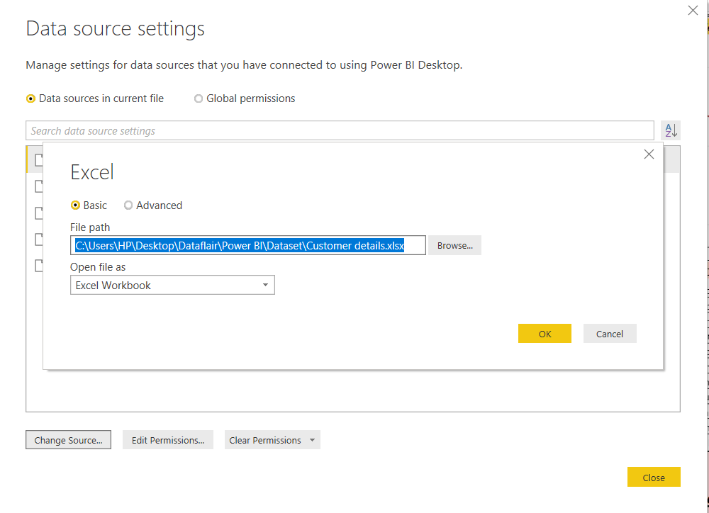Click the Browse button
This screenshot has height=513, width=709.
pyautogui.click(x=454, y=244)
